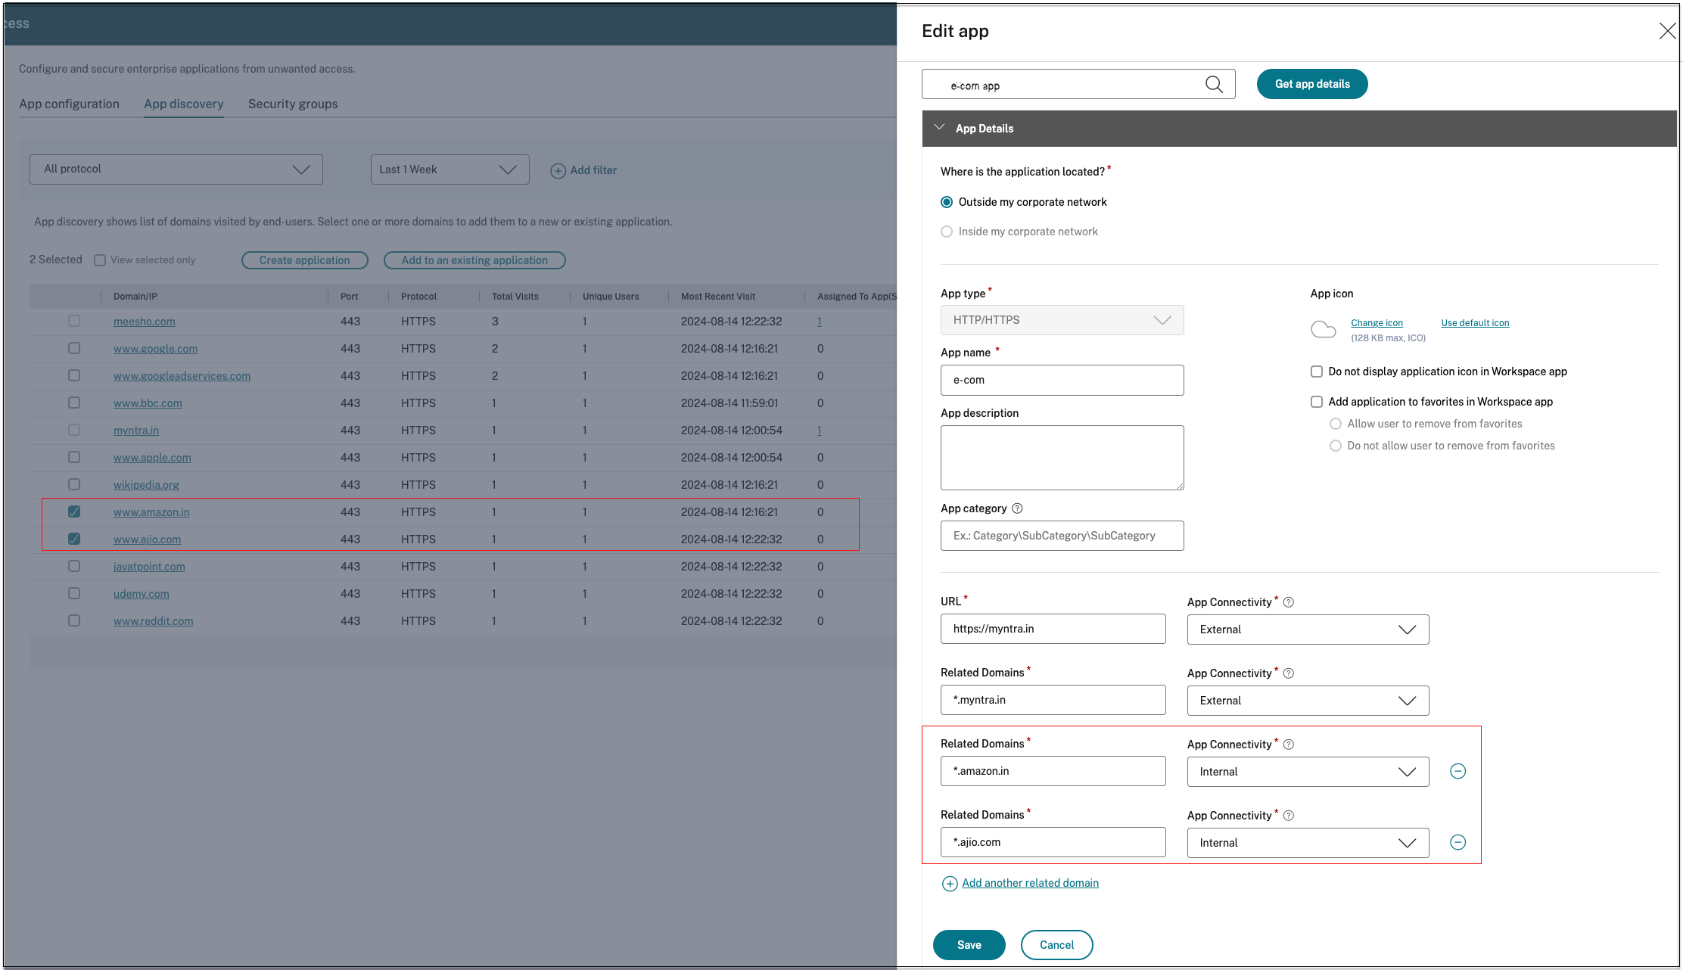Click the Change icon link
Image resolution: width=1683 pixels, height=970 pixels.
click(x=1377, y=323)
